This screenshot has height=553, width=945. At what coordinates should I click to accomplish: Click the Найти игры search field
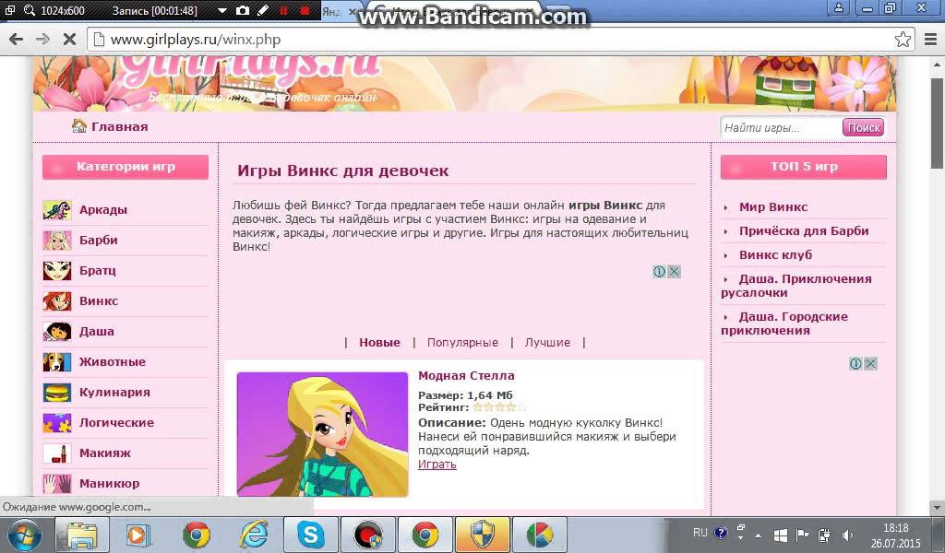coord(781,127)
